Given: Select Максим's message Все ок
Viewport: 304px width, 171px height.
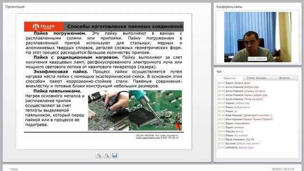Looking at the screenshot, I should (230, 132).
